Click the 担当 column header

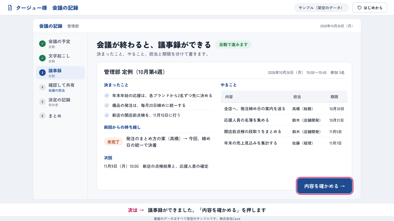(x=297, y=97)
